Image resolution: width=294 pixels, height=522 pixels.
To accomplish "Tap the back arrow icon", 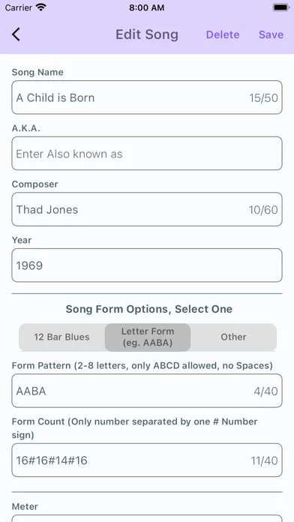I will pyautogui.click(x=16, y=34).
